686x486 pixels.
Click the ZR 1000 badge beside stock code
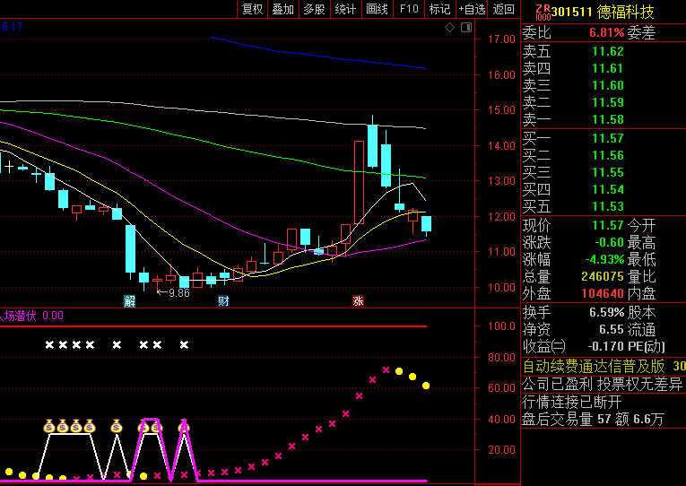click(x=543, y=12)
